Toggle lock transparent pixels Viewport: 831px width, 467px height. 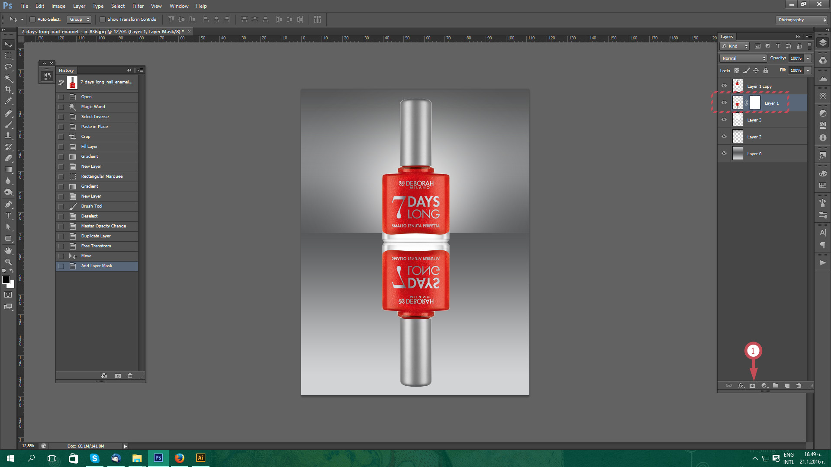pos(737,70)
